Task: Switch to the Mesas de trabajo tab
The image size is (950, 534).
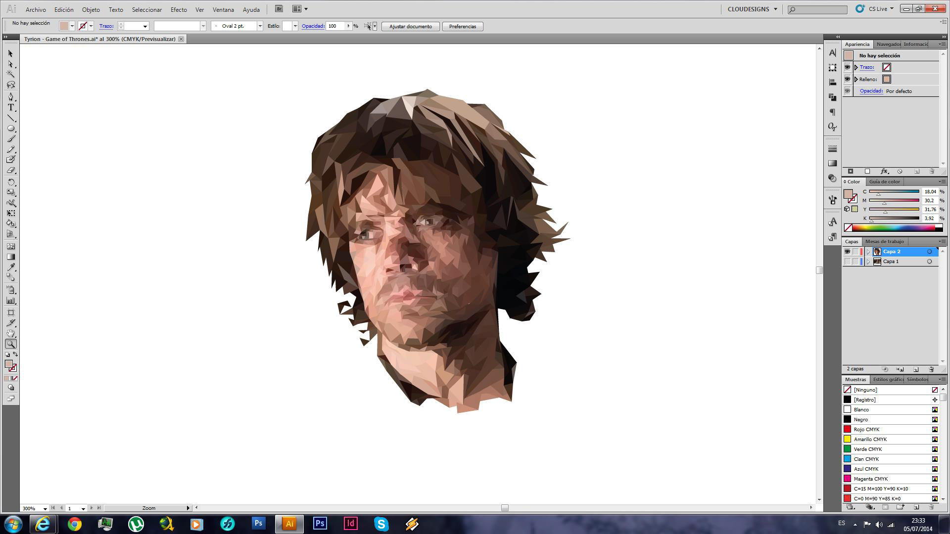Action: click(x=884, y=241)
